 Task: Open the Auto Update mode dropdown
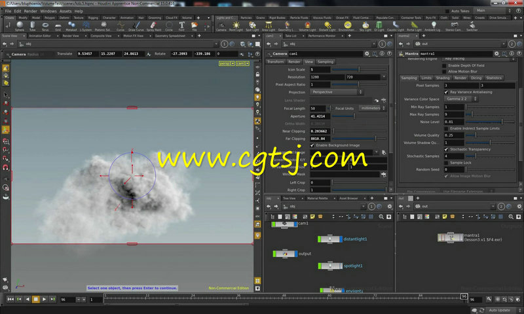tap(502, 310)
